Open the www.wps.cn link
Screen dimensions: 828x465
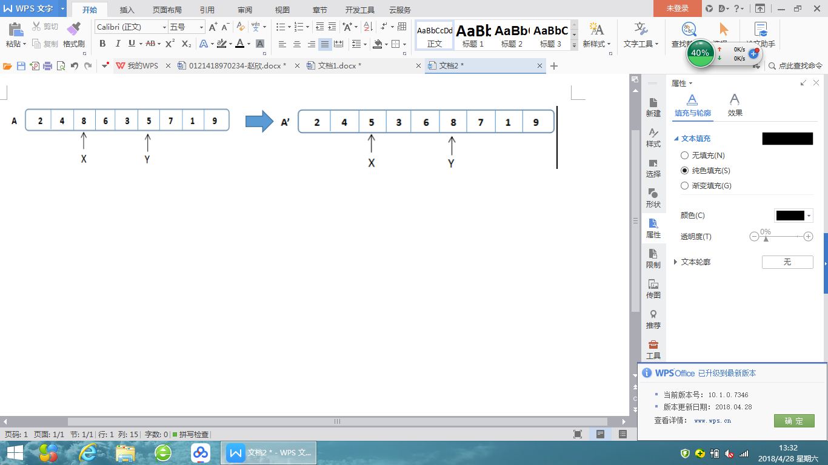tap(712, 420)
